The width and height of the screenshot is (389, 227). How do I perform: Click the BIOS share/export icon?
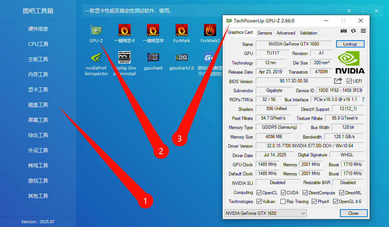pyautogui.click(x=338, y=81)
